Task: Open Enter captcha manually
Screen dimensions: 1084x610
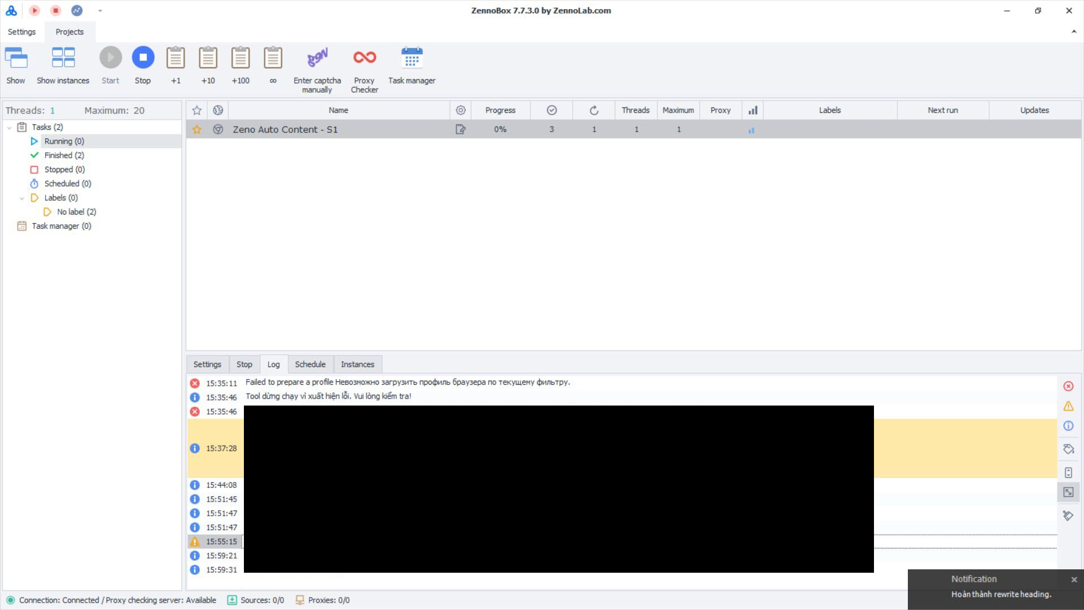Action: tap(317, 70)
